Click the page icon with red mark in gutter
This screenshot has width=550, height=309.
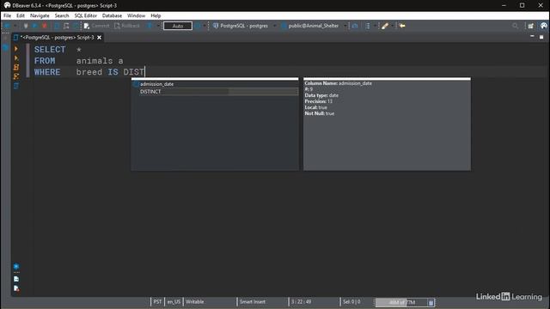[x=16, y=288]
